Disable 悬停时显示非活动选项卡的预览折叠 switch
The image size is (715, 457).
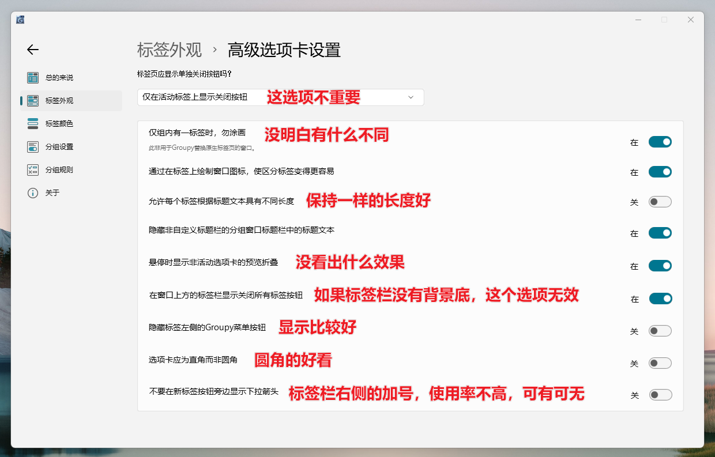coord(660,266)
